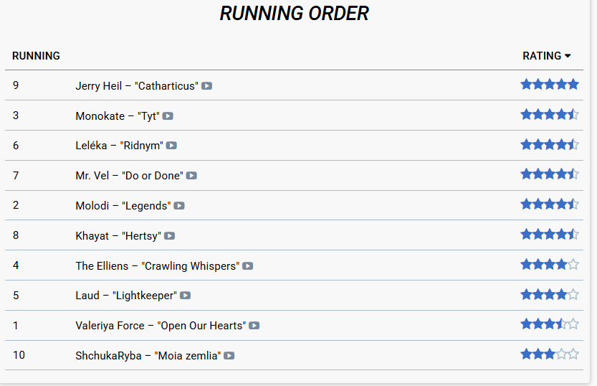Screen dimensions: 597x386
Task: Play the Khayat "Hertsy" video
Action: (x=169, y=236)
